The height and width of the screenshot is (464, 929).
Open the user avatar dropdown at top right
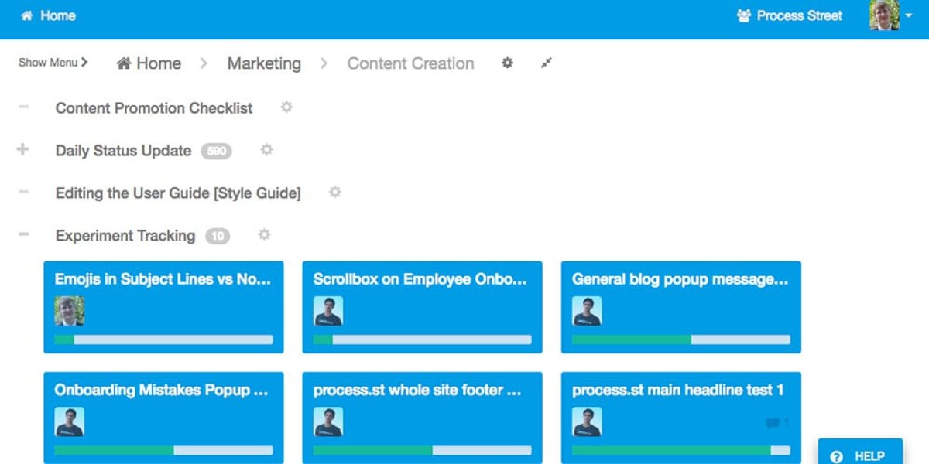coord(891,15)
